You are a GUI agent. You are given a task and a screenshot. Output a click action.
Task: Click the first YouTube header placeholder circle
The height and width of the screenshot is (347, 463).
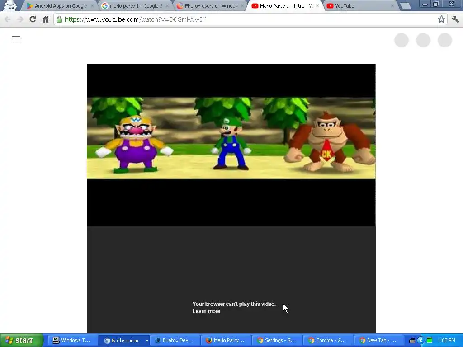click(402, 40)
